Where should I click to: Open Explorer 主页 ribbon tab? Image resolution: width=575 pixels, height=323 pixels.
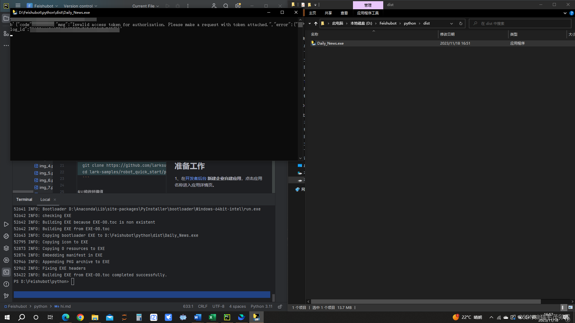pyautogui.click(x=313, y=13)
